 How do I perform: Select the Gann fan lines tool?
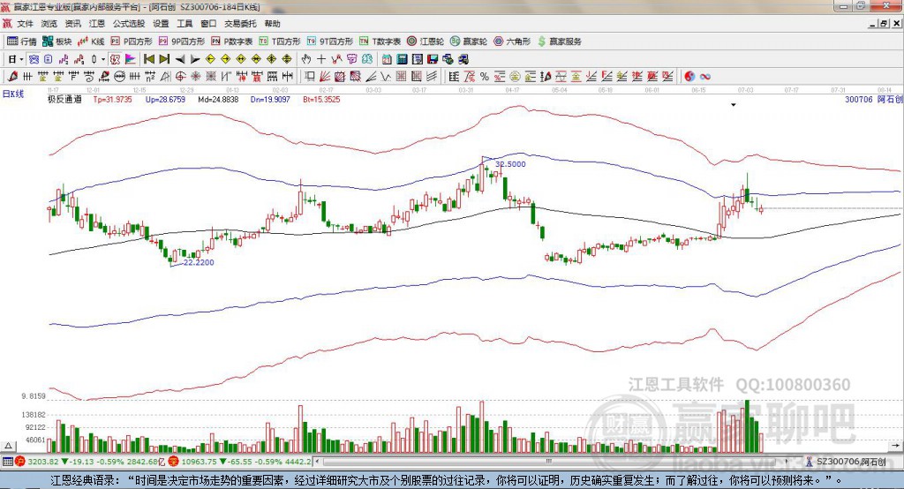pyautogui.click(x=324, y=76)
